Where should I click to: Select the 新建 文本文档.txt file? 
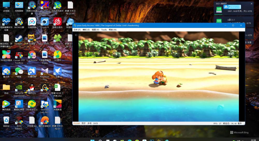pyautogui.click(x=57, y=123)
